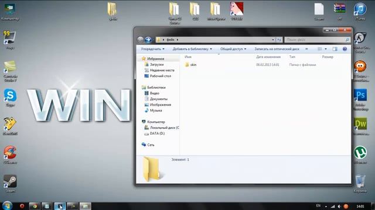
Task: Open the Упорядочить dropdown menu
Action: coord(152,49)
